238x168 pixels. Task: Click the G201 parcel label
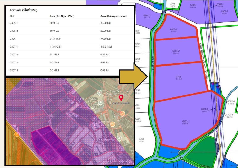click(141, 140)
